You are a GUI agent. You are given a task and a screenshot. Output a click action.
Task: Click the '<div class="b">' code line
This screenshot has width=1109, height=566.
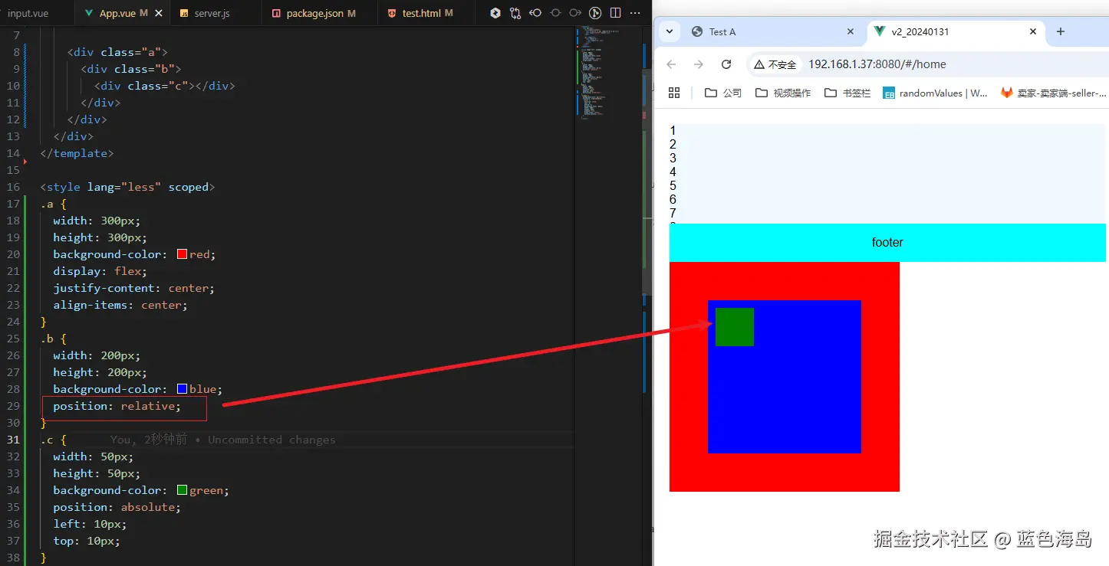131,69
